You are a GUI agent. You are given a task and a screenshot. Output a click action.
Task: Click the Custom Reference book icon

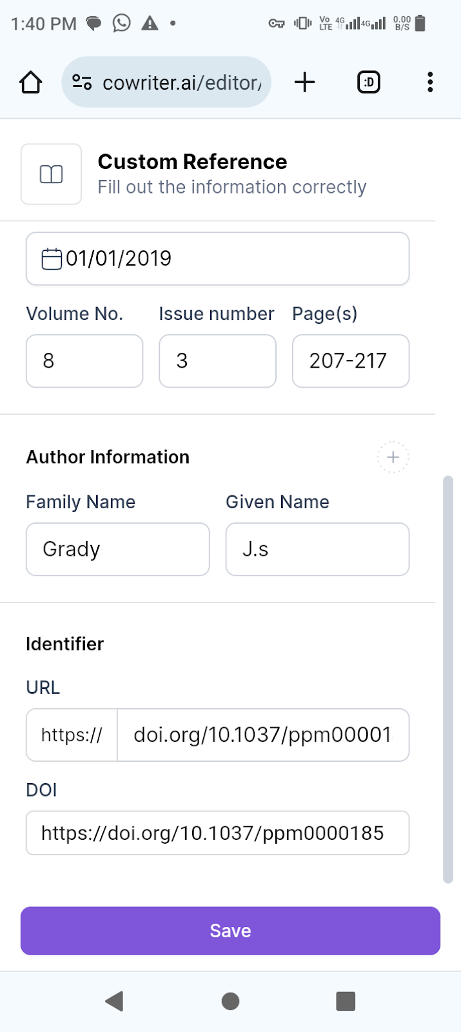coord(51,174)
